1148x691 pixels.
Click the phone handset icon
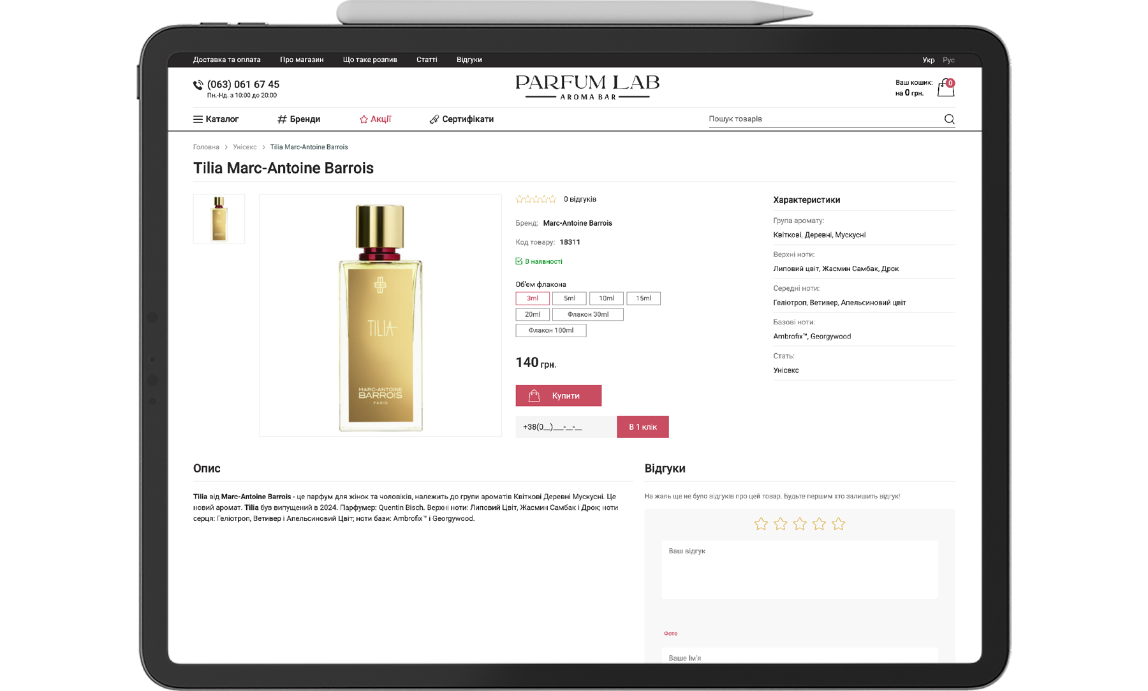coord(198,85)
